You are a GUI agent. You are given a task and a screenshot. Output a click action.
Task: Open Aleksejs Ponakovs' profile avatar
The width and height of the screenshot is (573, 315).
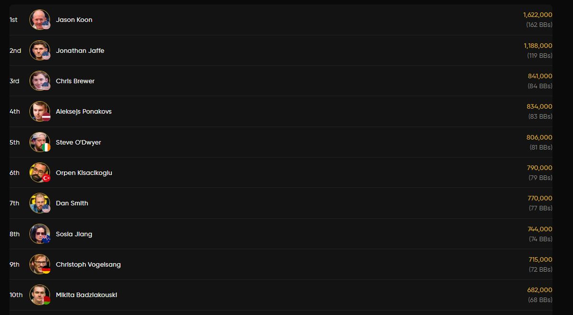pos(40,112)
